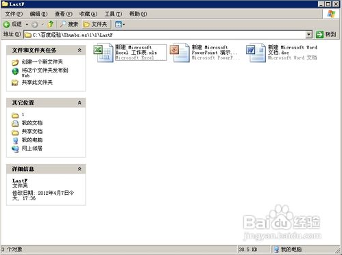Open 我的电脑 link in other places
The image size is (342, 255).
tap(32, 140)
